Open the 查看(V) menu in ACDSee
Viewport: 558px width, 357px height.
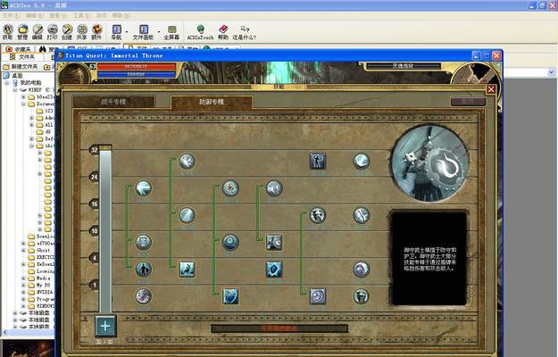(58, 15)
